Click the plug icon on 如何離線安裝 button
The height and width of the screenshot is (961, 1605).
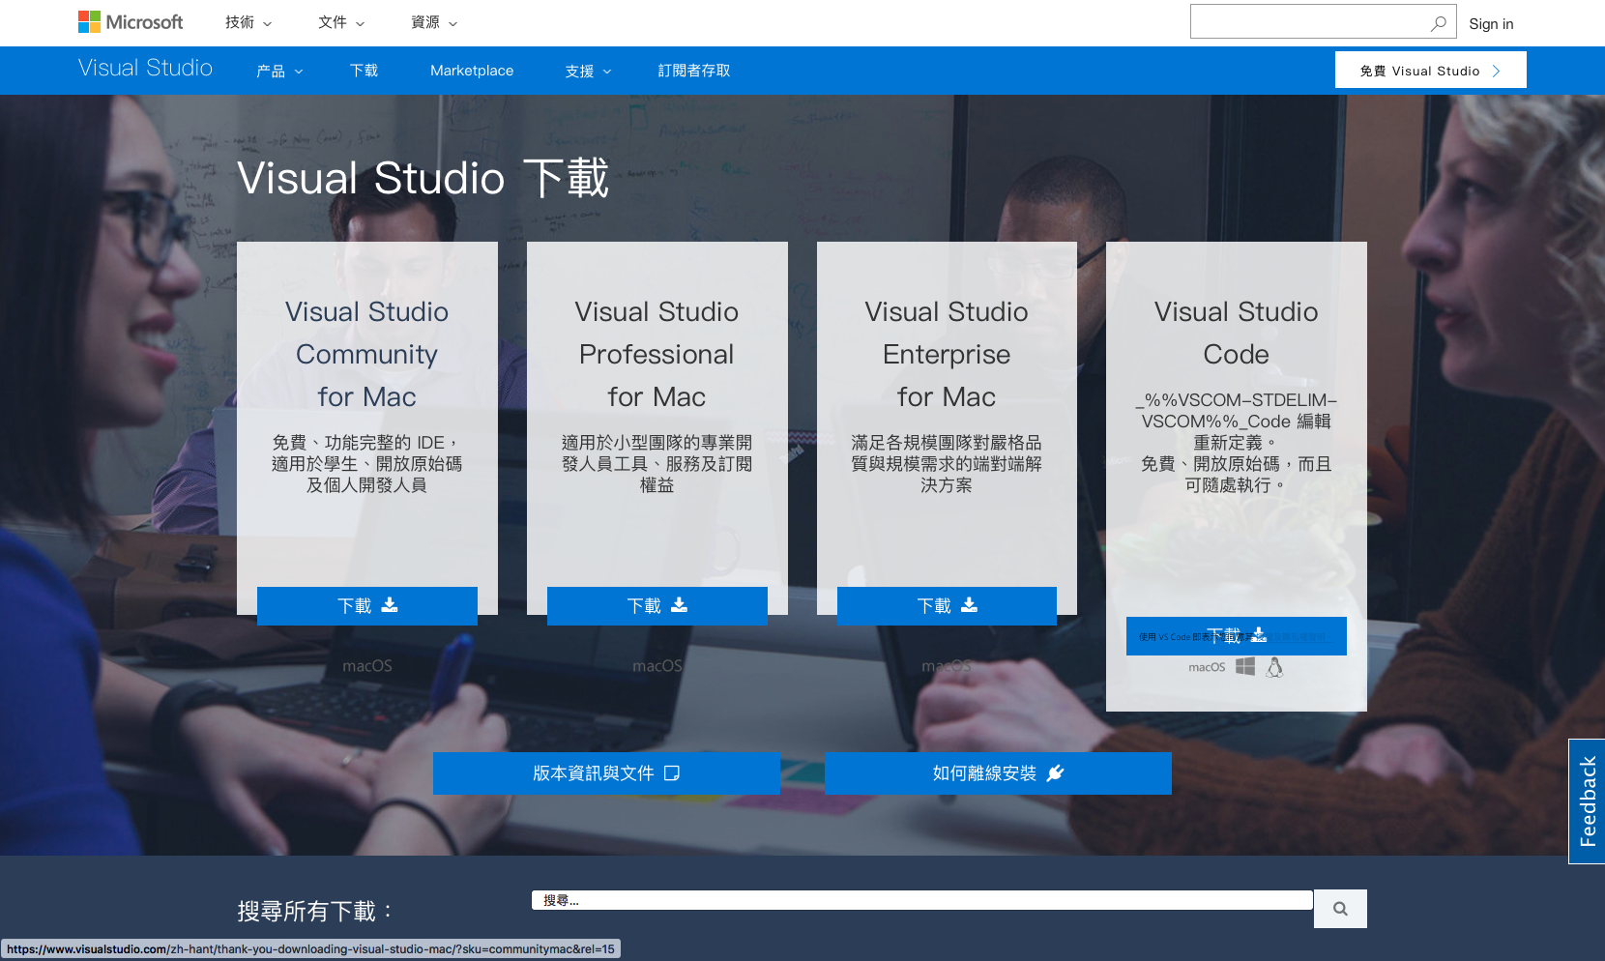(x=1055, y=772)
